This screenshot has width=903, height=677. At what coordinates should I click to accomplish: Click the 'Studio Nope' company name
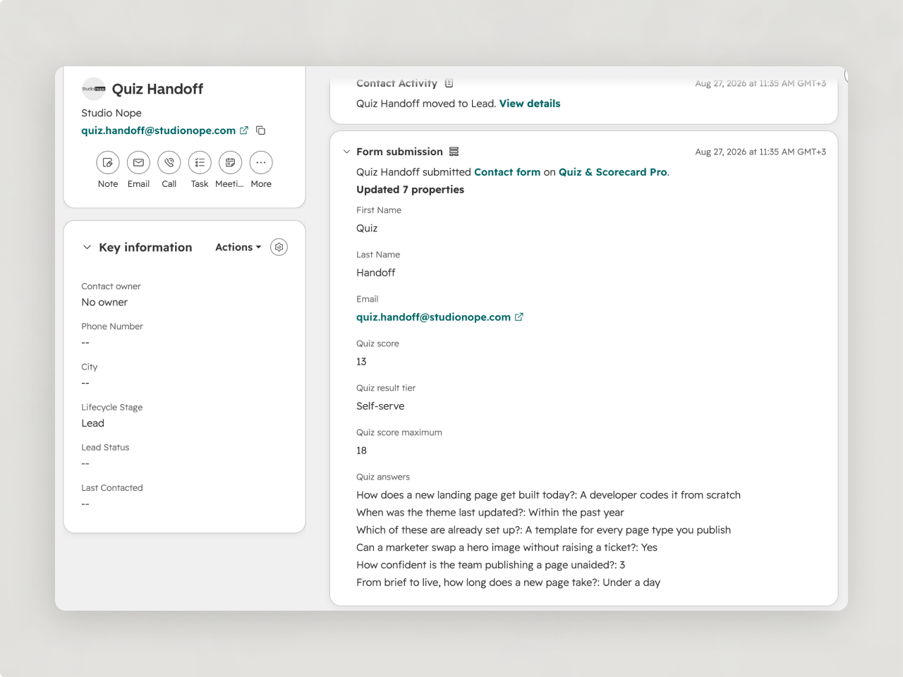point(111,113)
